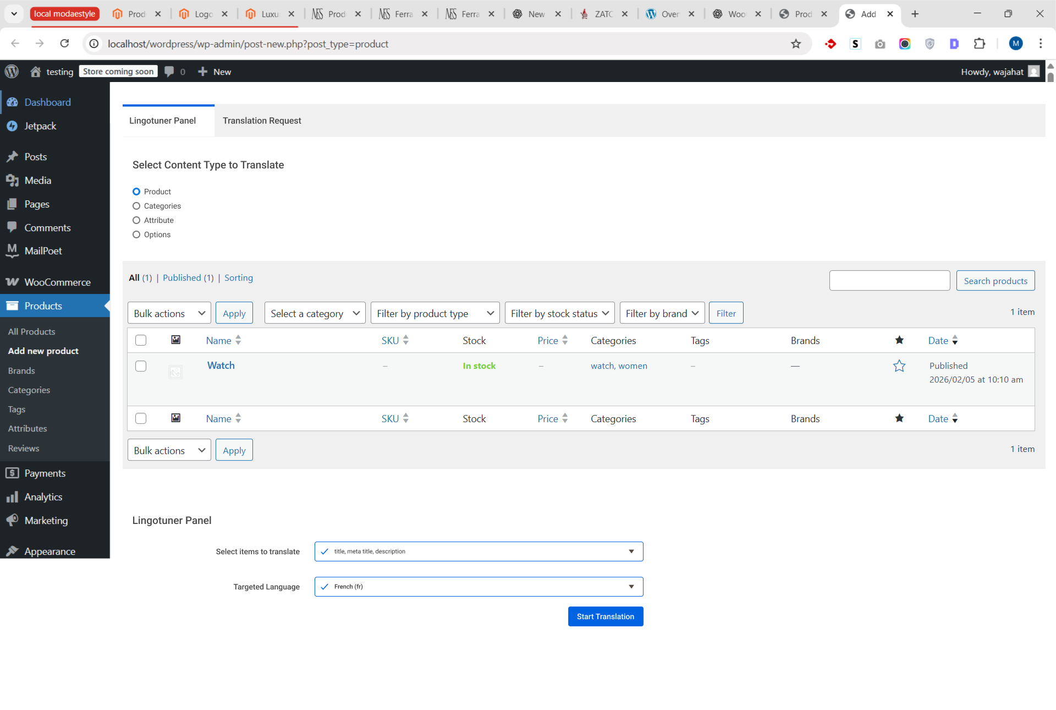Open Brands submenu item
The height and width of the screenshot is (710, 1056).
coord(21,370)
